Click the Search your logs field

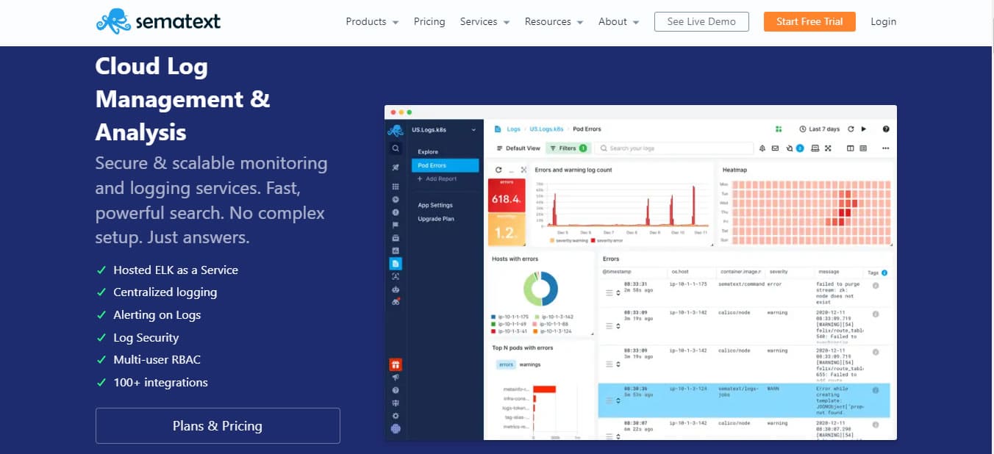(673, 148)
